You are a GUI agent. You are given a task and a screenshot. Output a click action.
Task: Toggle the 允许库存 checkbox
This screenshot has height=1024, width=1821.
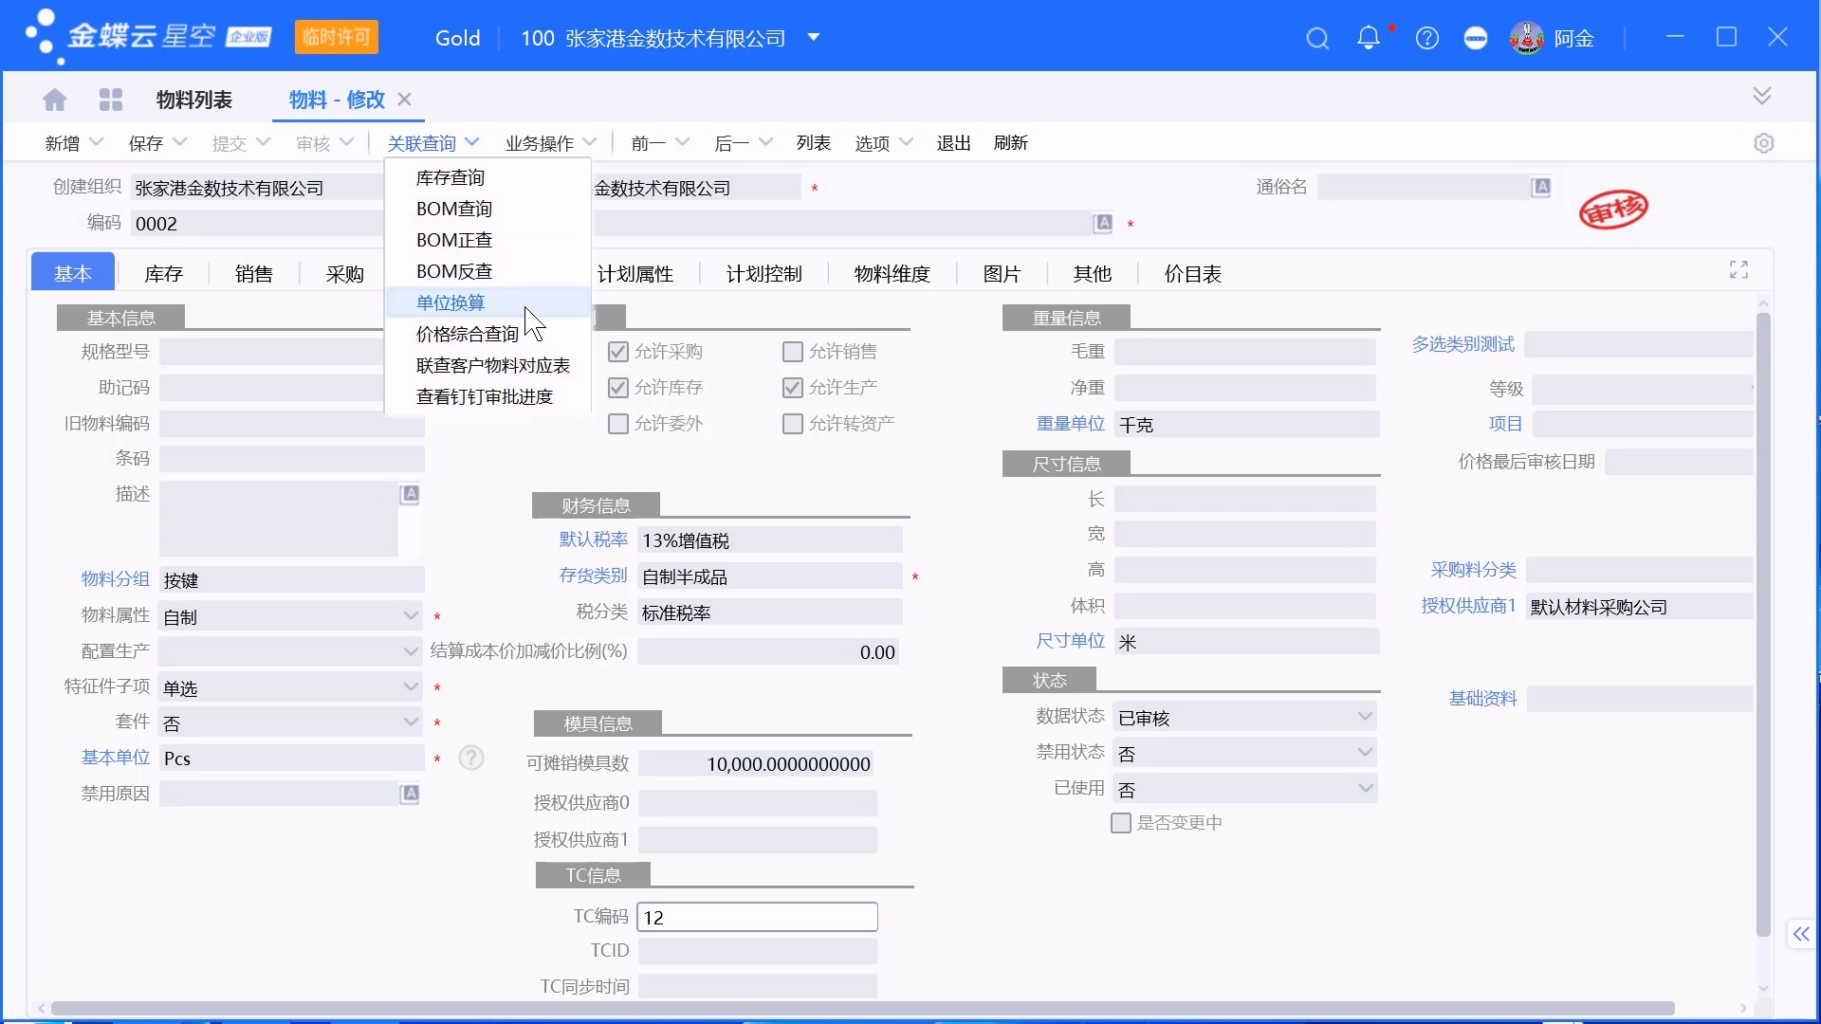tap(618, 388)
